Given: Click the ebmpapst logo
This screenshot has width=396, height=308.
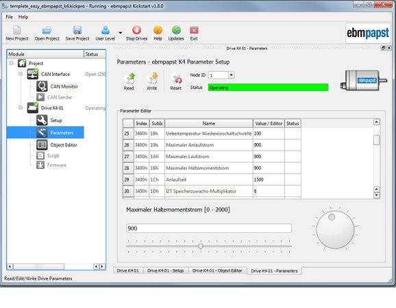Looking at the screenshot, I should coord(368,33).
